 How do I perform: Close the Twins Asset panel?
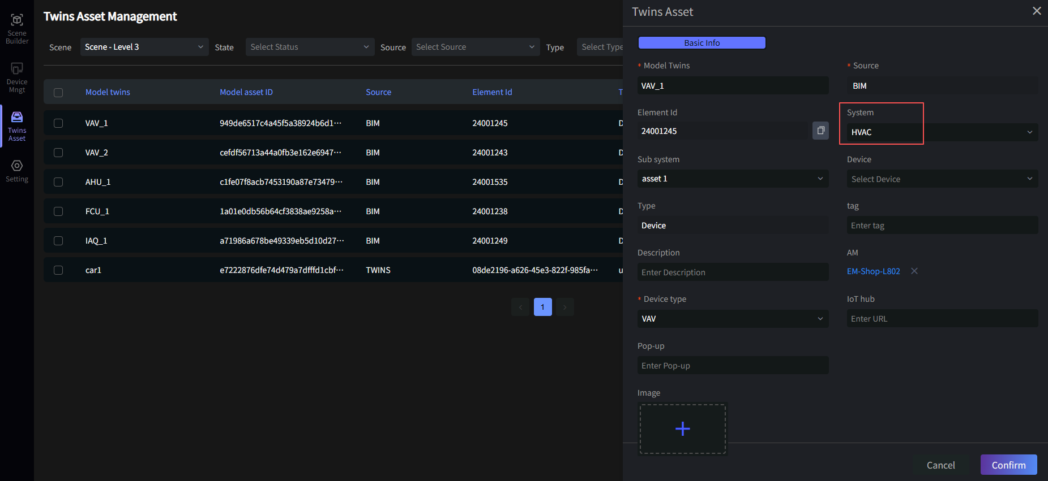coord(1036,11)
